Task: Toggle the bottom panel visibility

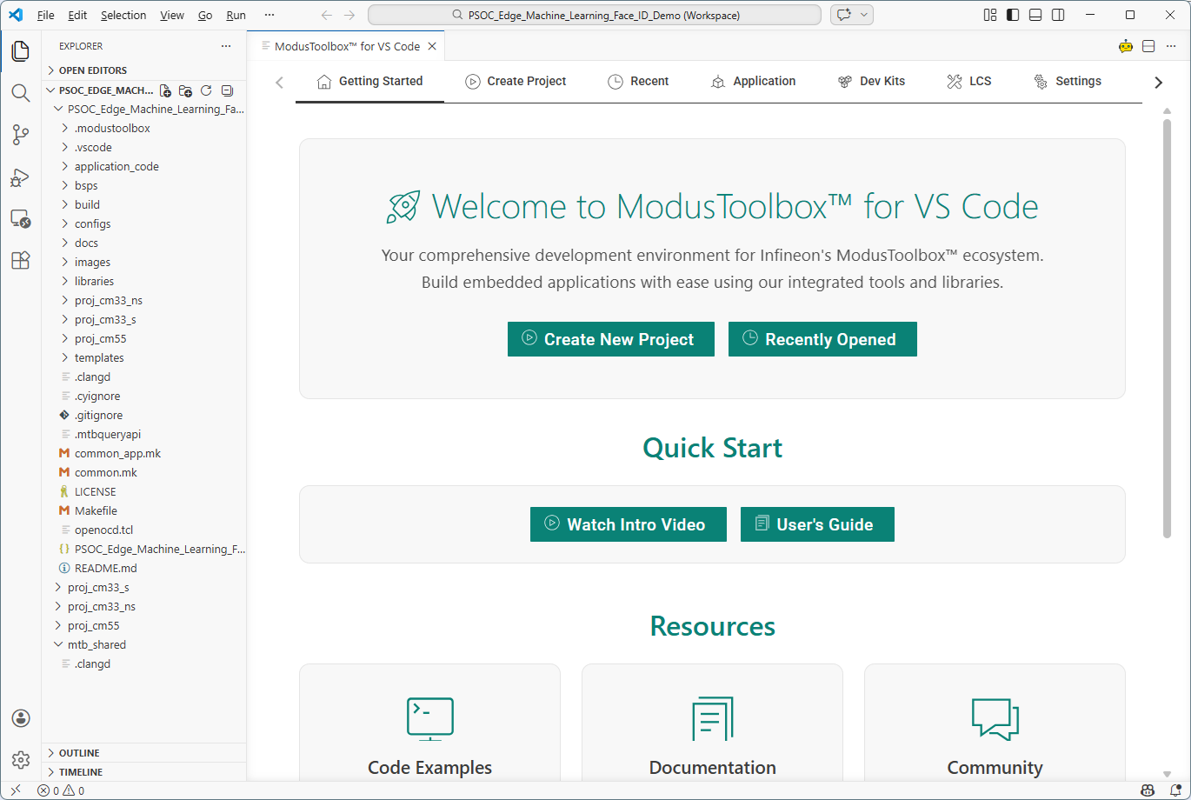Action: (1035, 15)
